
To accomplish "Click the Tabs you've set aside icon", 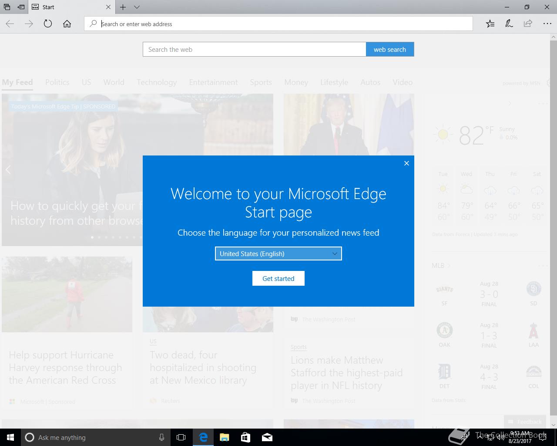I will pos(7,7).
